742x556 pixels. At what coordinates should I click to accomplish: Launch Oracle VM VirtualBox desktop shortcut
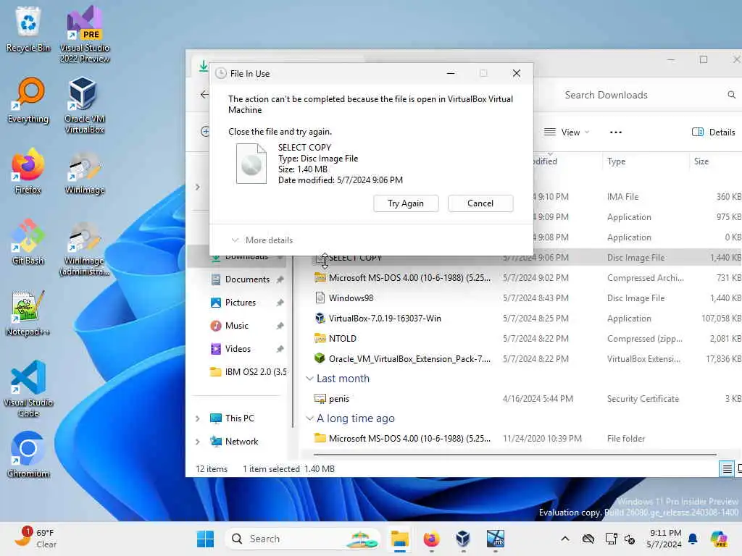click(85, 105)
